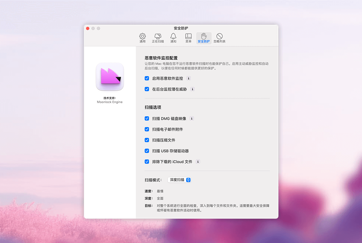Toggle 扫描压缩文件 checkbox
The width and height of the screenshot is (362, 243).
pos(147,140)
